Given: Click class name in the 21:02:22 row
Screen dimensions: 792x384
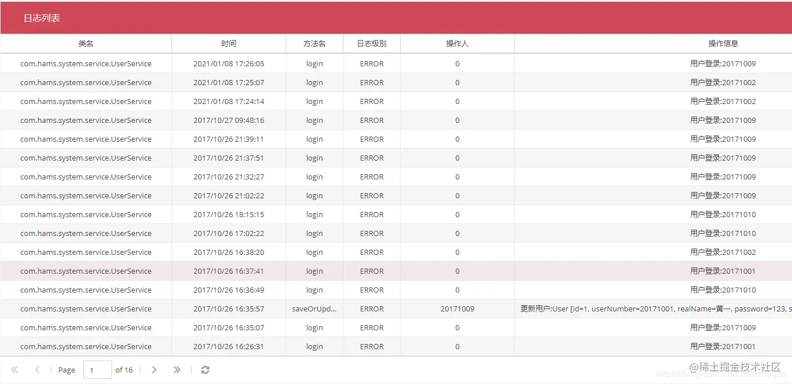Looking at the screenshot, I should (x=86, y=195).
